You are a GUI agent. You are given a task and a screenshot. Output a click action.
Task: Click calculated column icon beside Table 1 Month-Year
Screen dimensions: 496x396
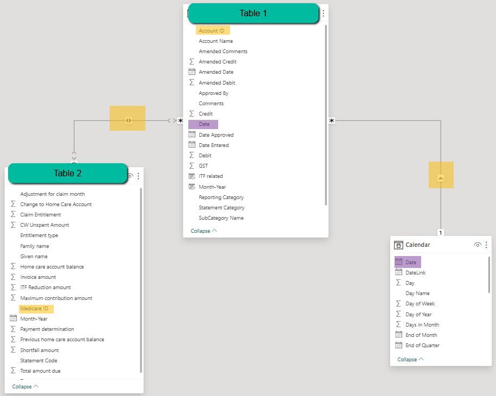[192, 187]
